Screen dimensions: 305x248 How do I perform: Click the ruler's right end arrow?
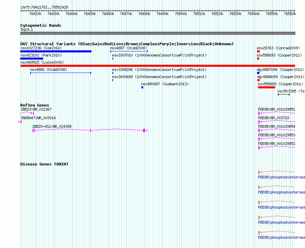pyautogui.click(x=294, y=11)
